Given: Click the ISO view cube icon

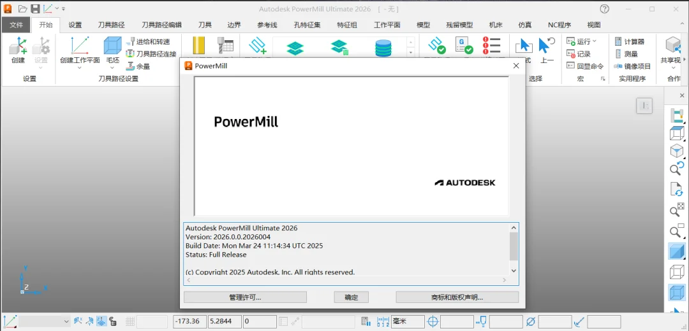Looking at the screenshot, I should tap(677, 151).
